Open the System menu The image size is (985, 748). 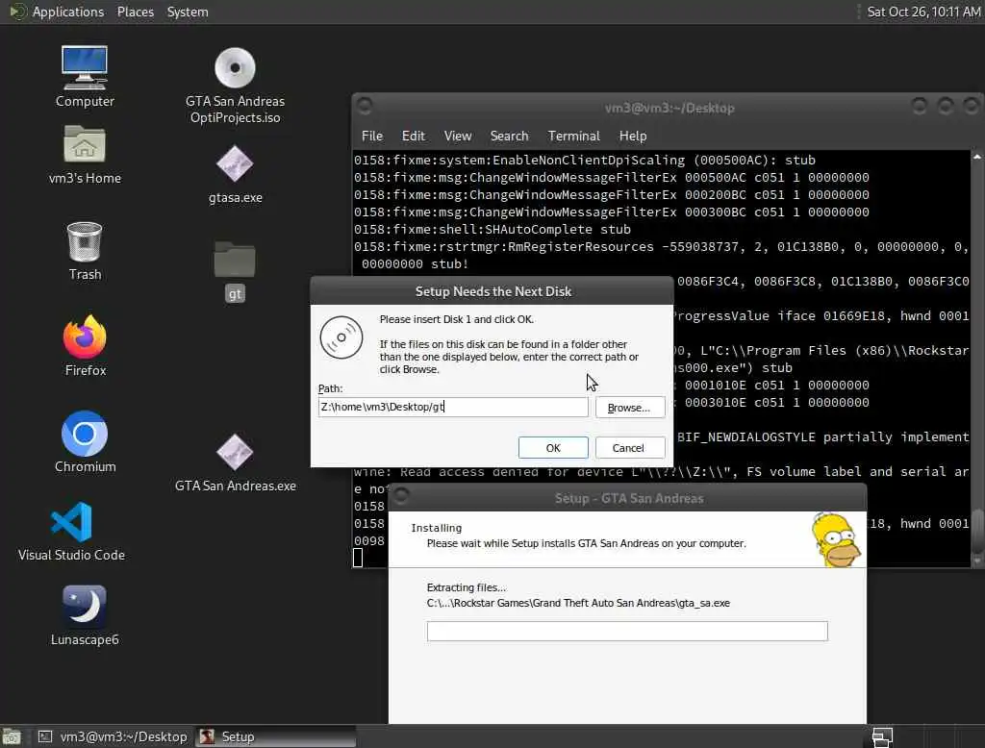[x=188, y=12]
